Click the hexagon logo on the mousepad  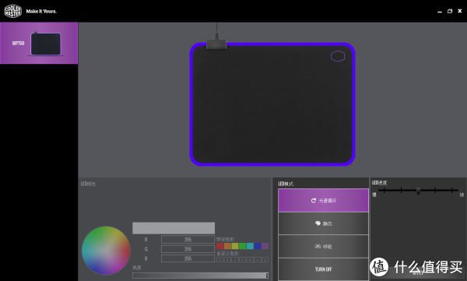click(338, 56)
